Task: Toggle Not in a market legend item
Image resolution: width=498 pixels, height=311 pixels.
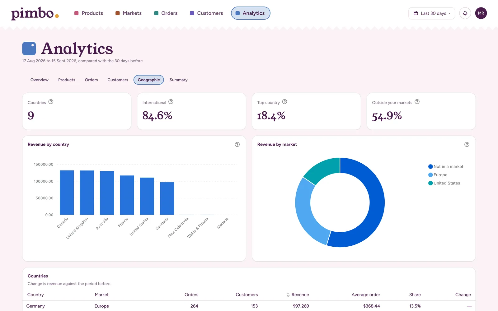Action: tap(446, 167)
